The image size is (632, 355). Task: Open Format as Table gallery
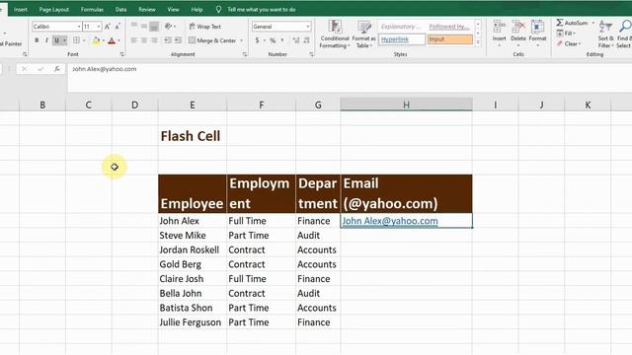point(363,34)
